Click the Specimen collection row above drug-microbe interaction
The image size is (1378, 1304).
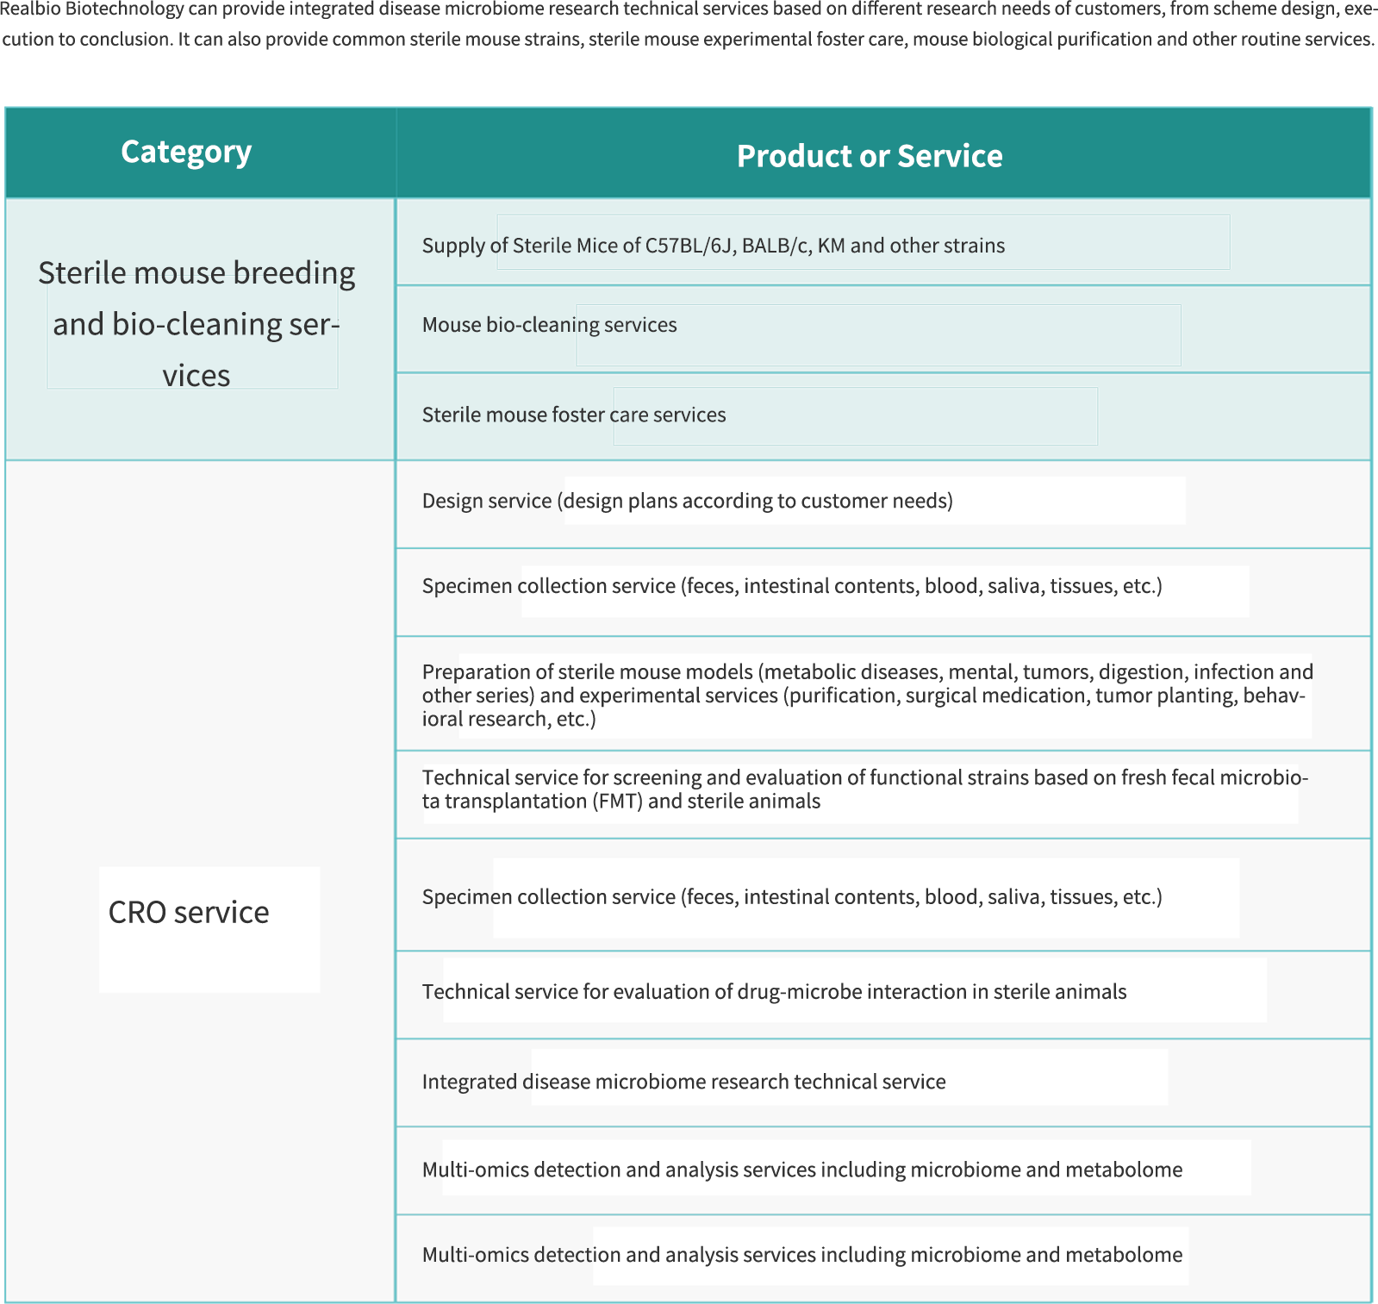791,898
